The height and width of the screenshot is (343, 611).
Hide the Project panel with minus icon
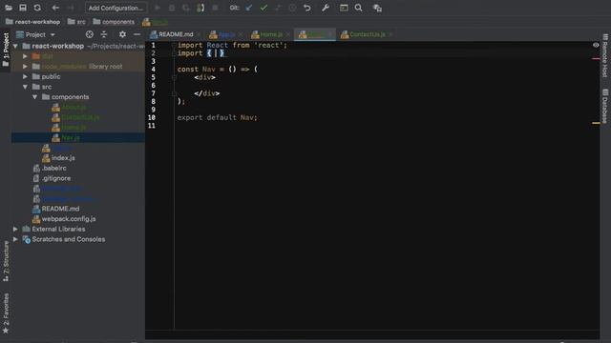[x=137, y=34]
